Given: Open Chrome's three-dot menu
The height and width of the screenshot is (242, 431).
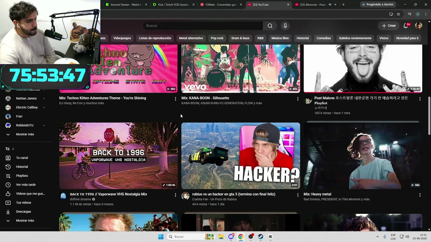Looking at the screenshot, I should tap(425, 14).
